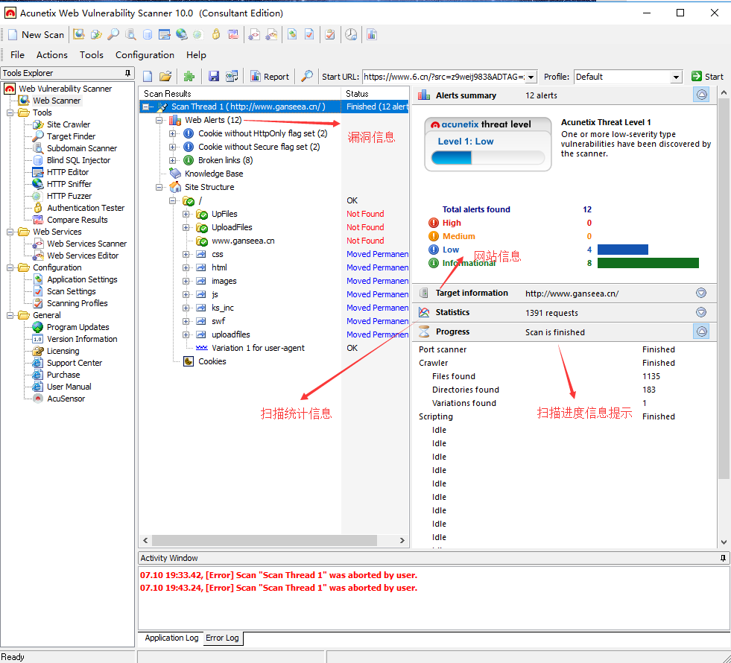Image resolution: width=731 pixels, height=663 pixels.
Task: Open the Start URL dropdown arrow
Action: coord(531,77)
